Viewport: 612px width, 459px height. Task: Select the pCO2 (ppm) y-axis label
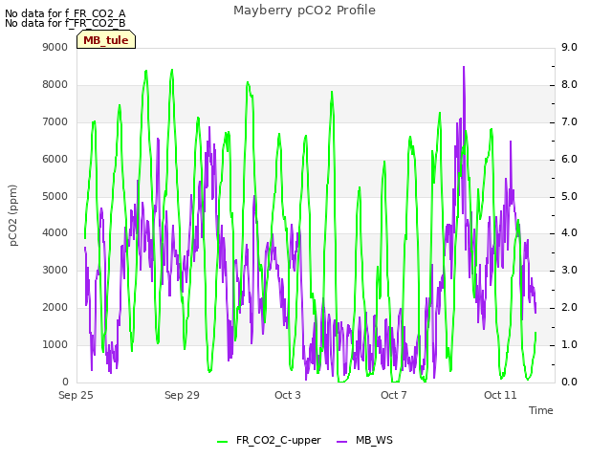pyautogui.click(x=13, y=215)
